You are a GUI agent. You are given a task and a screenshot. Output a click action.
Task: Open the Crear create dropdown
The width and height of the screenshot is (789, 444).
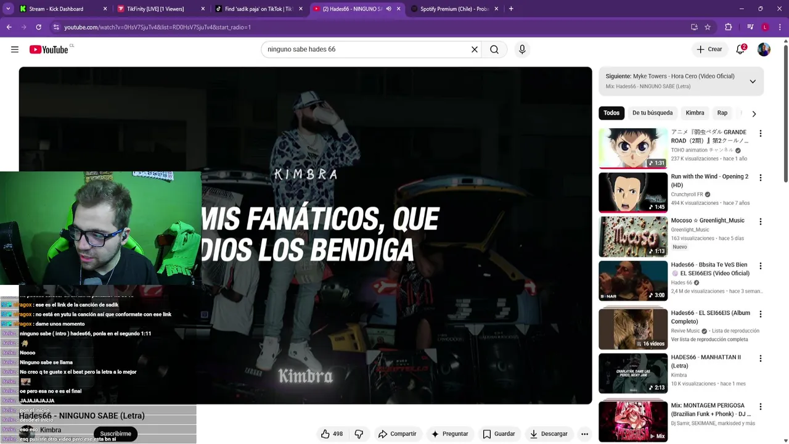[709, 49]
